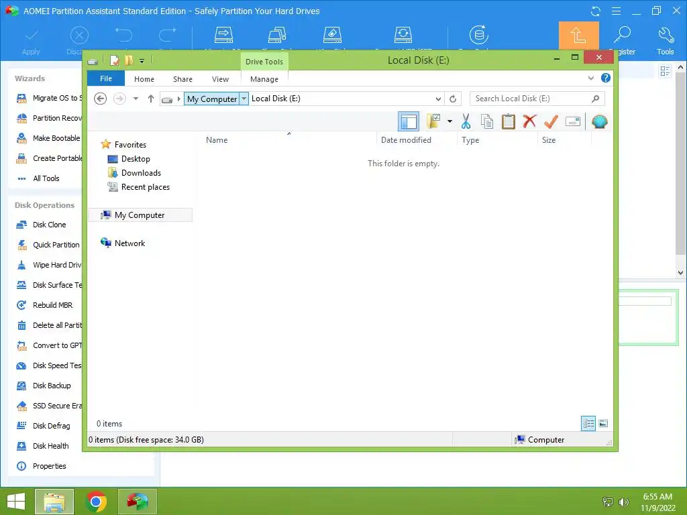Toggle AOMEI view layout icon at right
This screenshot has height=515, width=687.
coord(665,71)
